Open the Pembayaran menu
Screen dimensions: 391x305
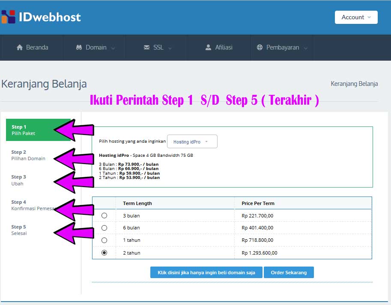[282, 47]
